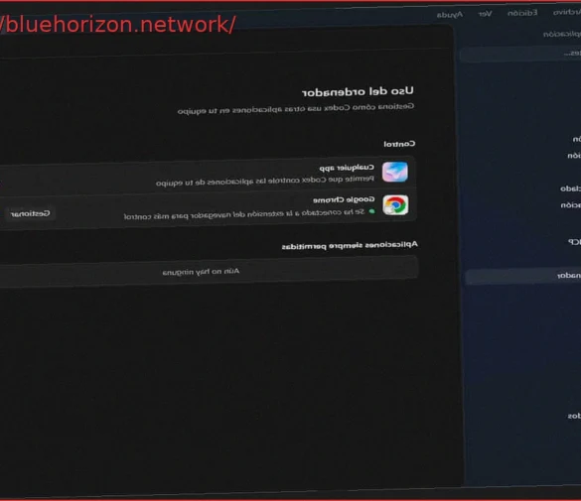Click the 'Aplicaciones siempre permitidas' heading
Image resolution: width=581 pixels, height=501 pixels.
point(350,245)
